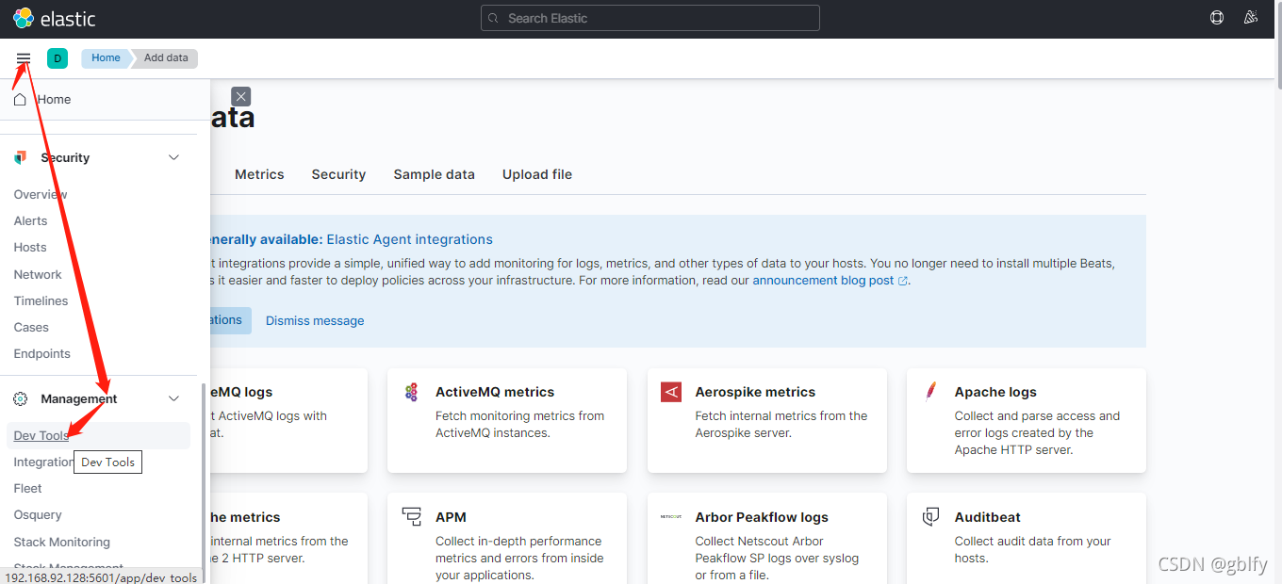Open the APM integration card
The image size is (1282, 584).
pyautogui.click(x=507, y=539)
